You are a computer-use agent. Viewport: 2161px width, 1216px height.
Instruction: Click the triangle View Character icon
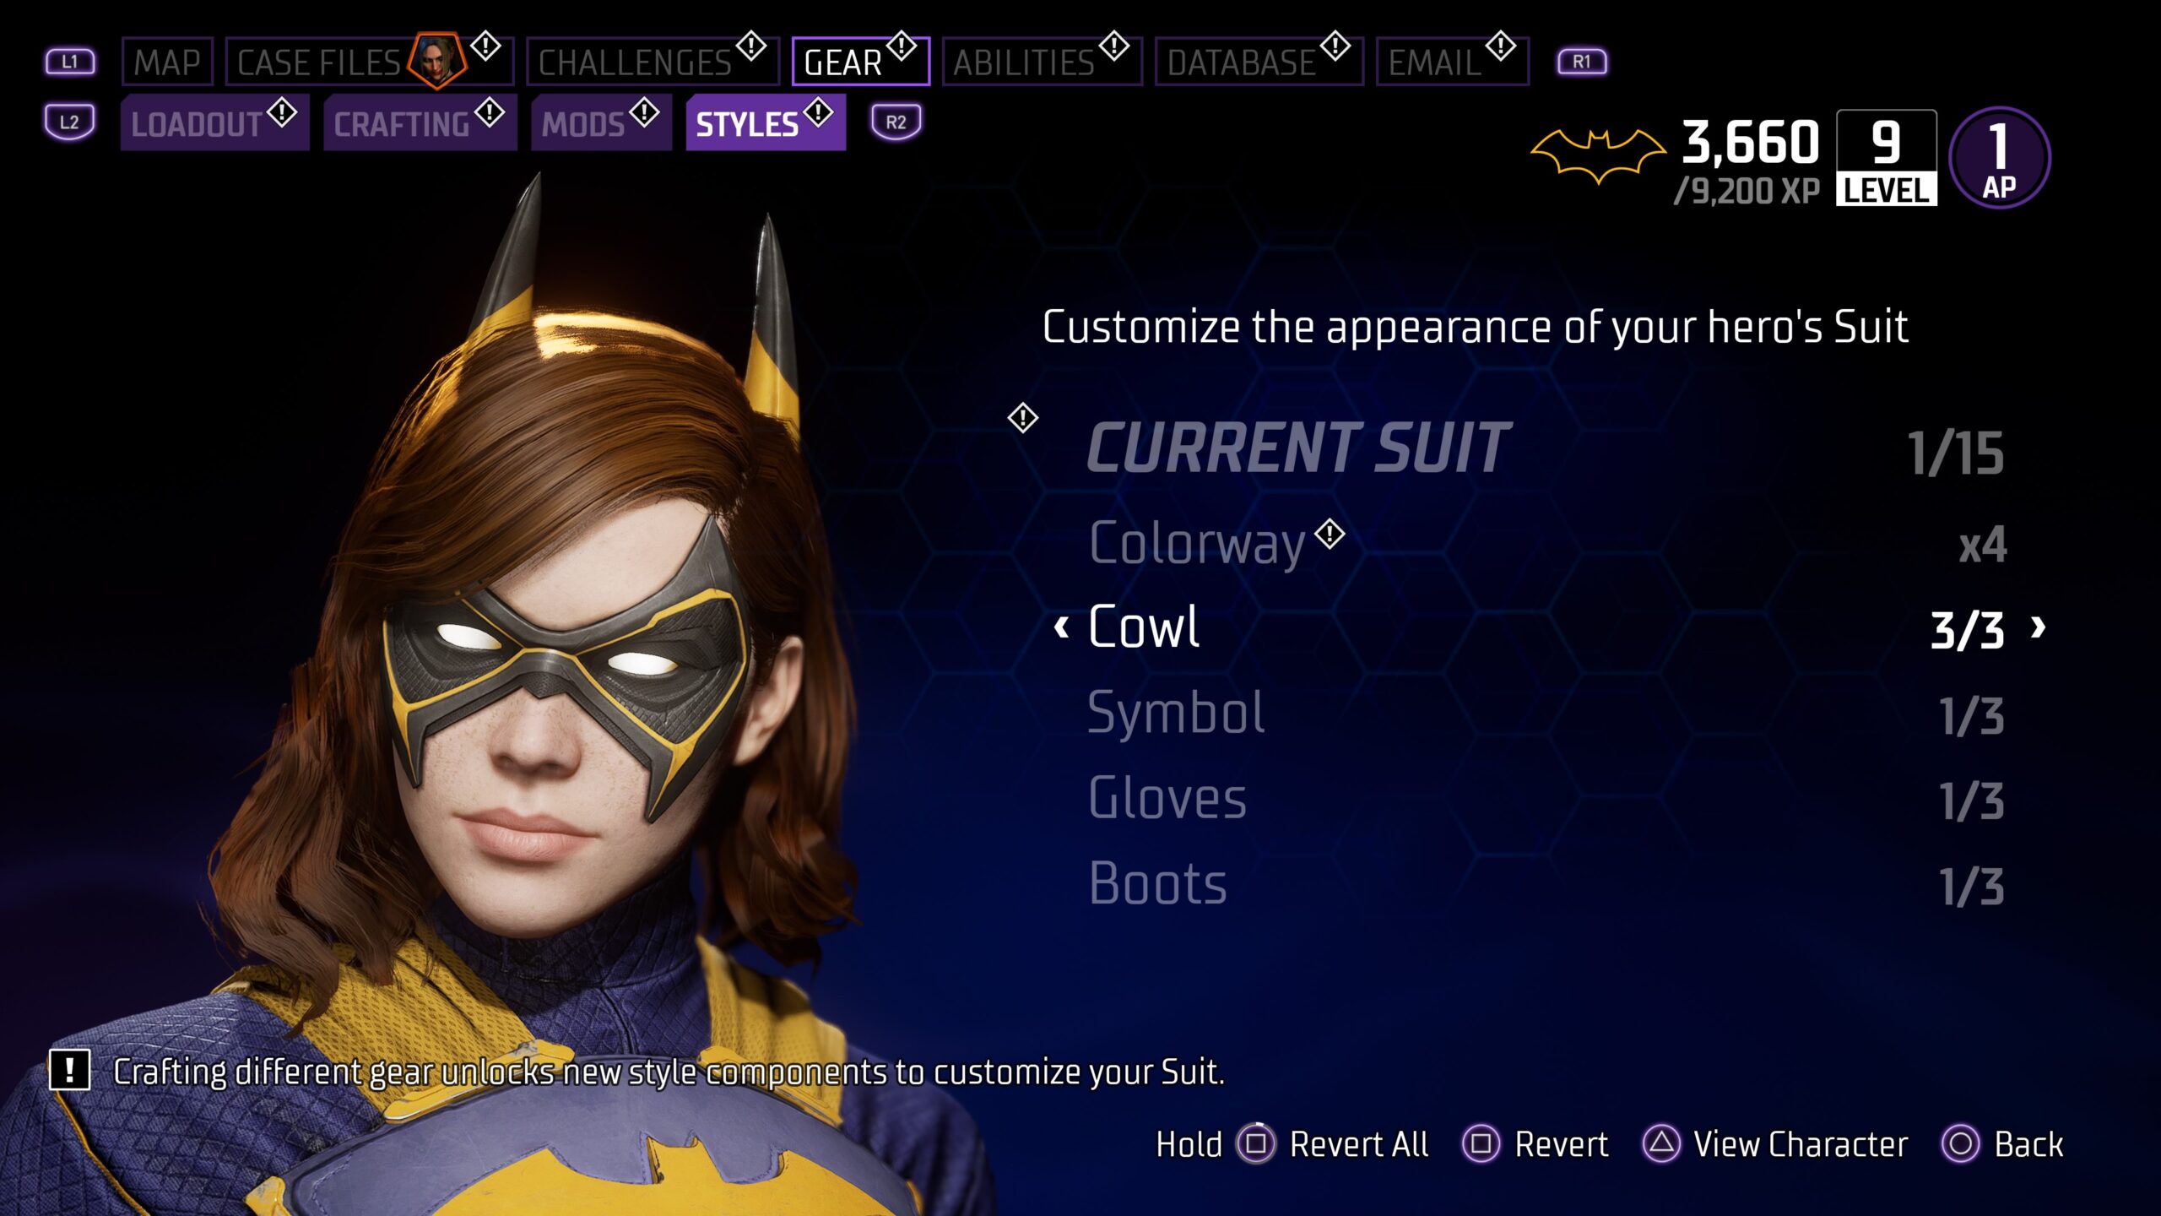coord(1661,1144)
